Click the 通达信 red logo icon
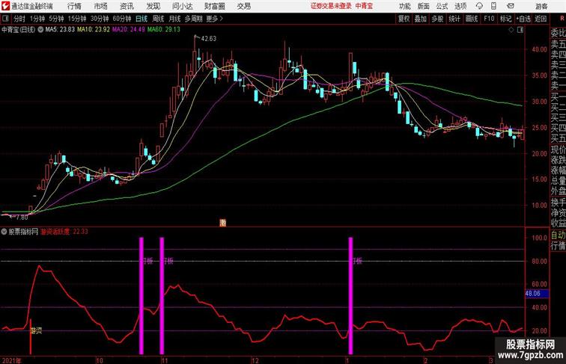This screenshot has width=566, height=364. pos(5,6)
